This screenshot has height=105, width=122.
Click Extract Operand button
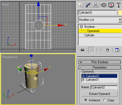pyautogui.click(x=99, y=94)
